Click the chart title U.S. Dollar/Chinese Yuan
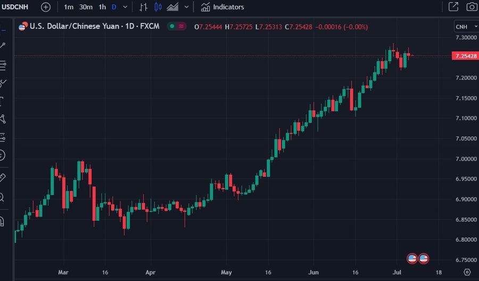Screen dimensions: 479x281 (74, 26)
